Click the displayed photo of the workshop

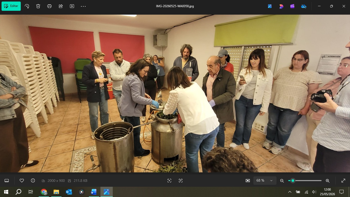(175, 93)
